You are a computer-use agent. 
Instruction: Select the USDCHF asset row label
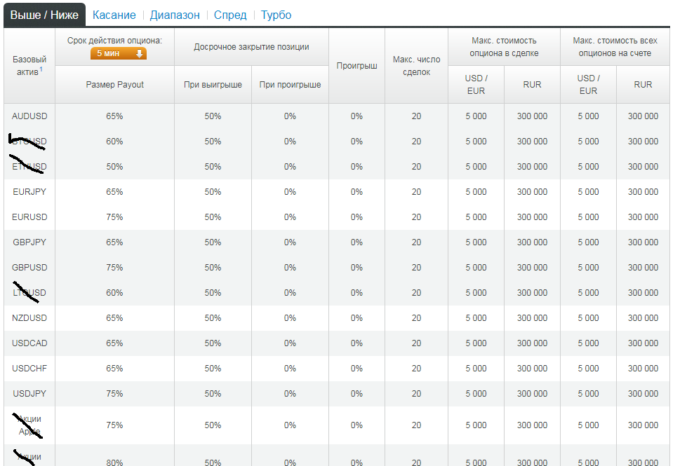click(x=29, y=369)
